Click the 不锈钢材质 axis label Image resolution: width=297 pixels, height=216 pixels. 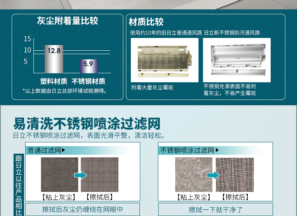tap(88, 81)
